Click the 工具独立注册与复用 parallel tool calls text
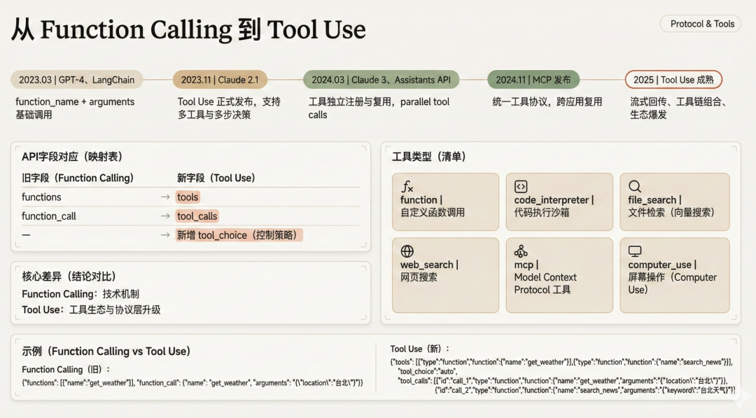 (379, 108)
